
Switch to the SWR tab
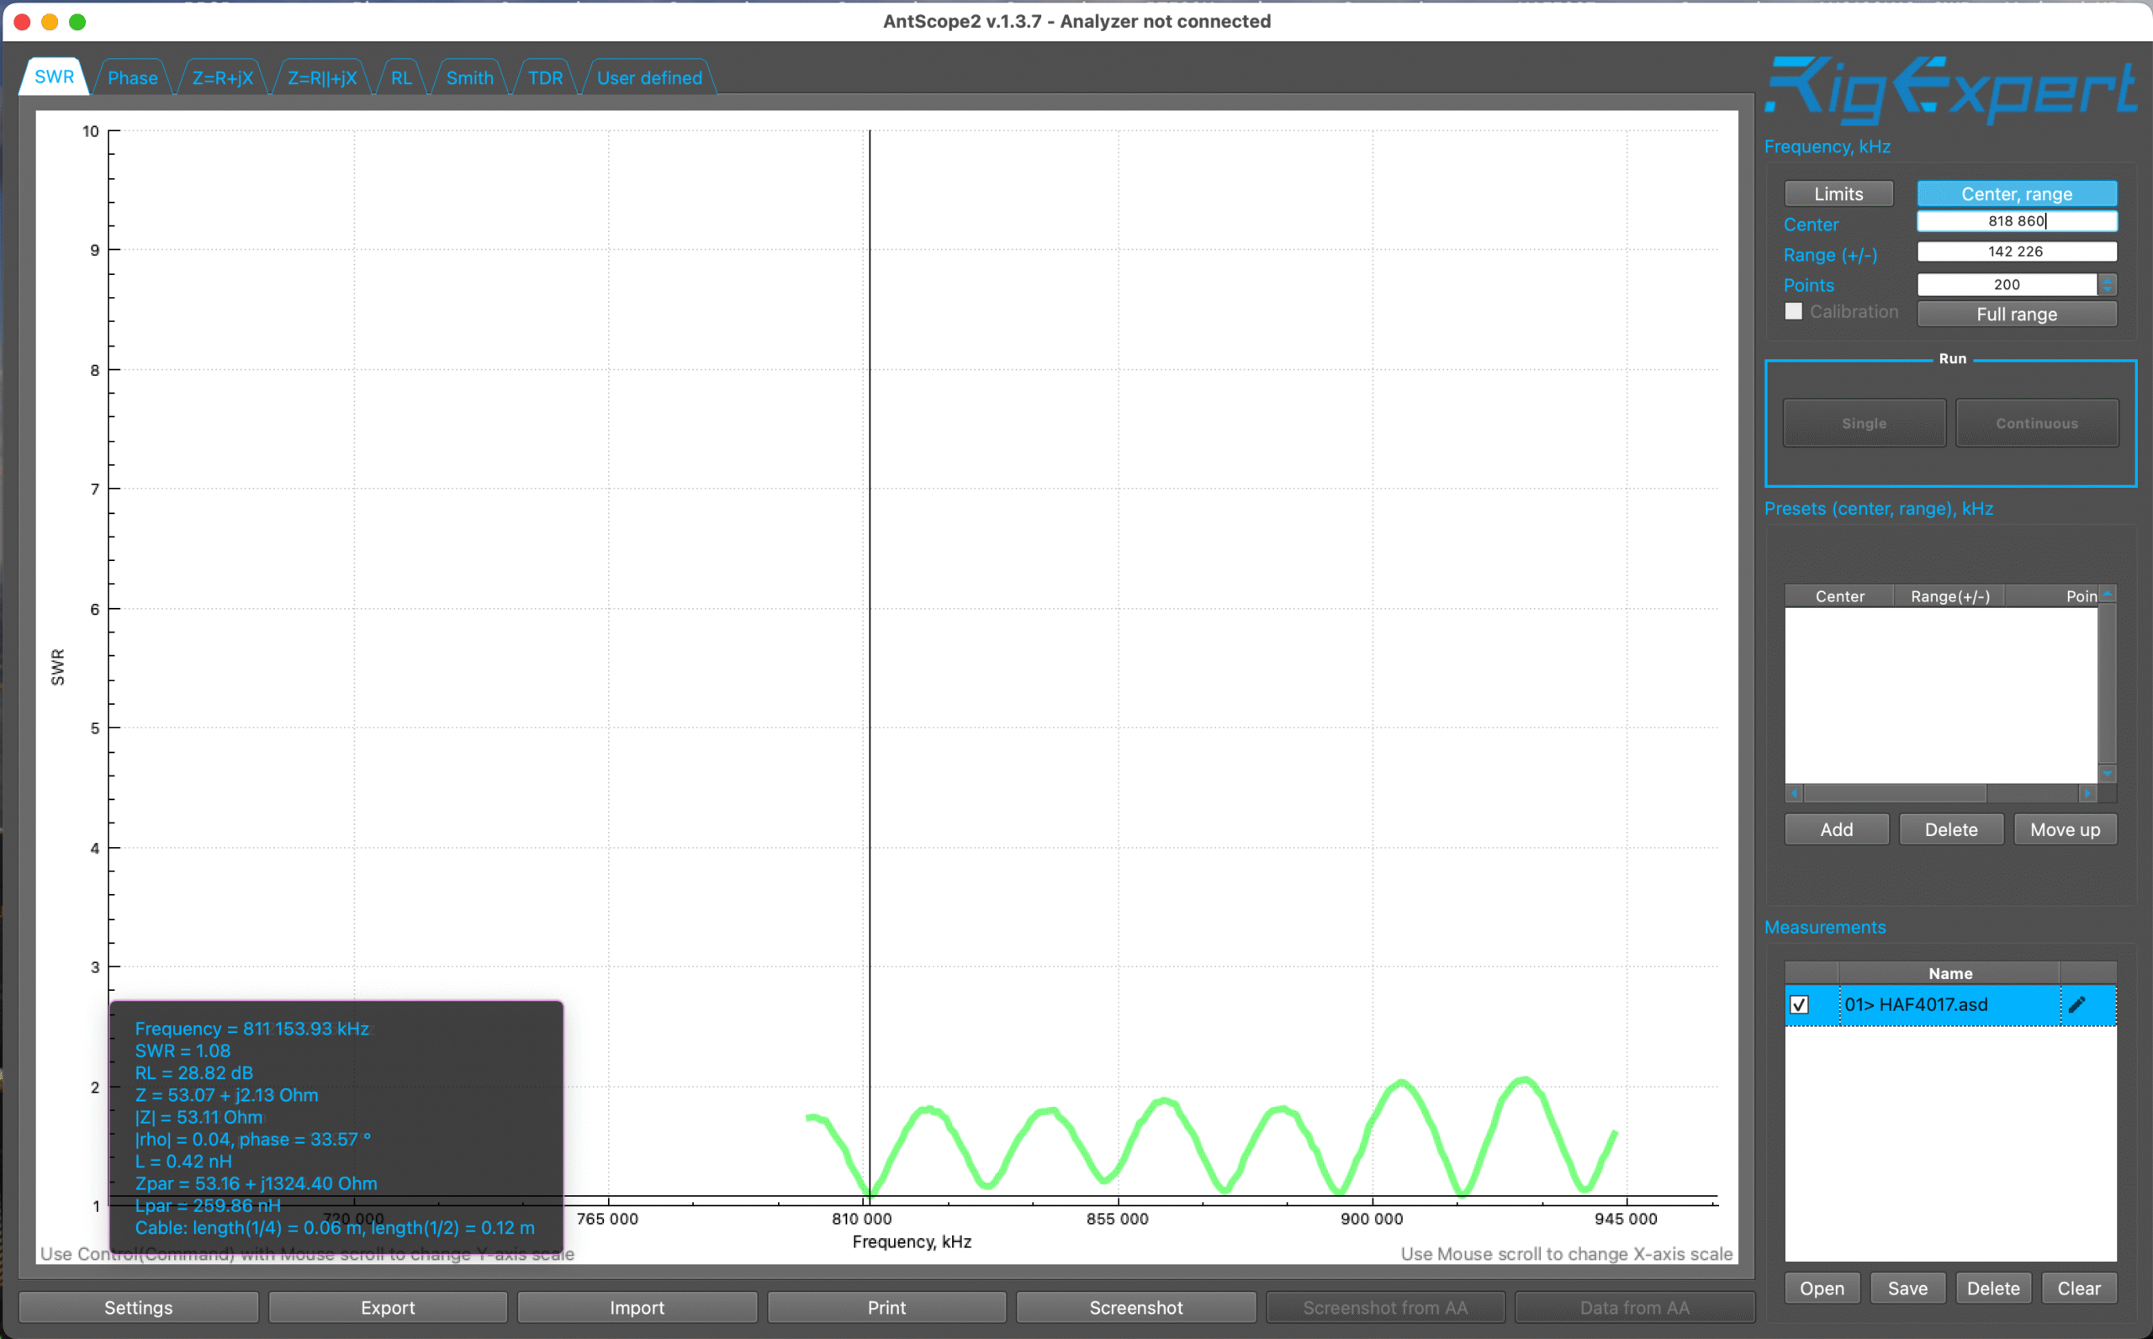[54, 77]
